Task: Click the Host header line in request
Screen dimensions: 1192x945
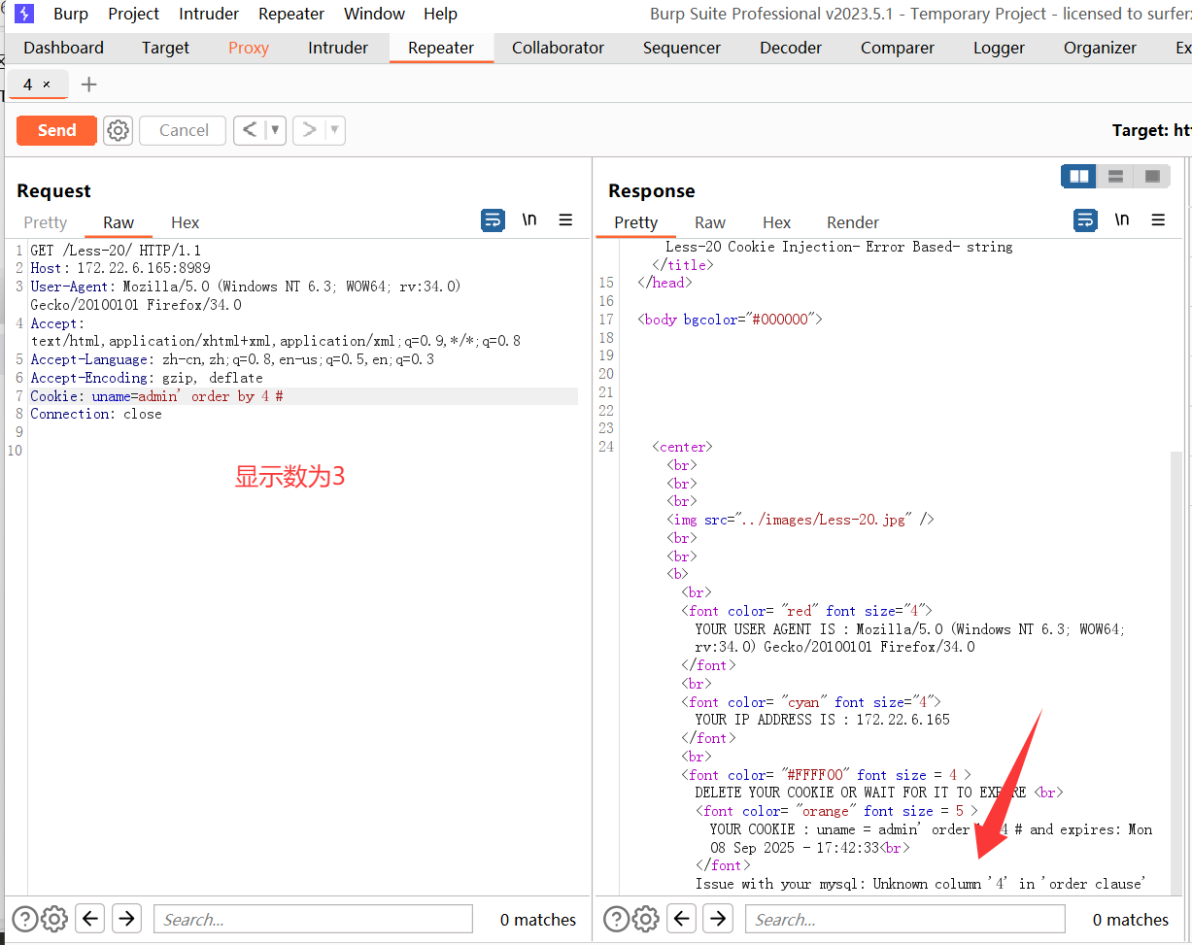Action: click(x=120, y=268)
